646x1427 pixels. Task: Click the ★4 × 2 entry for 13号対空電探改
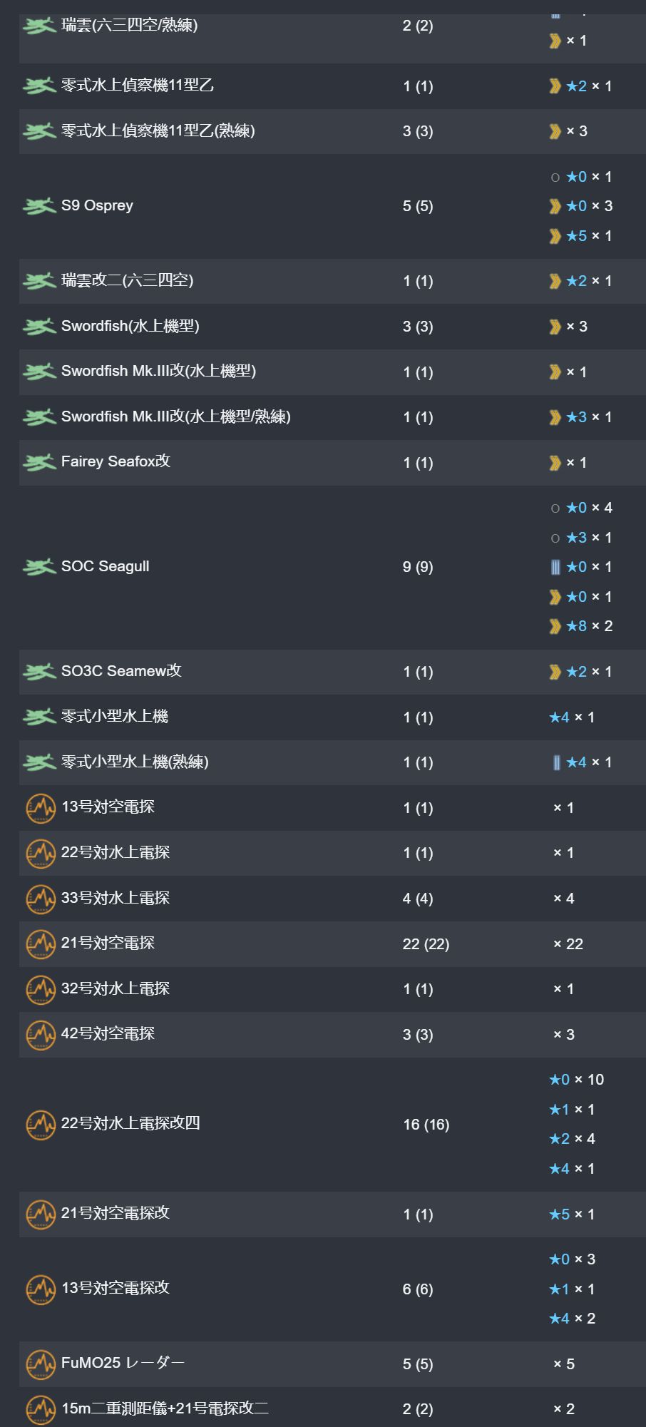point(573,1319)
